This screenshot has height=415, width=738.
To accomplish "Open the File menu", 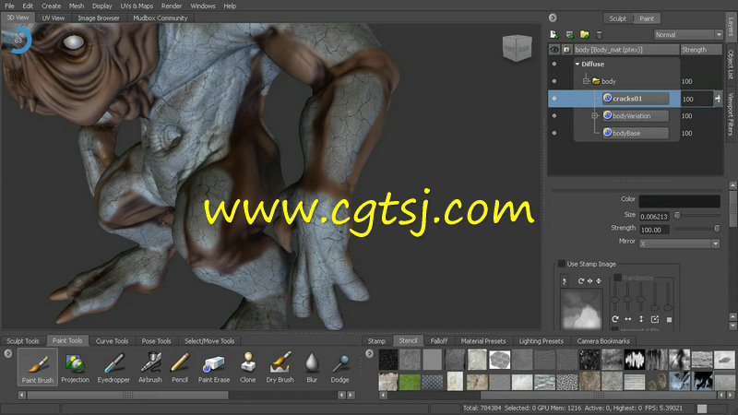I will click(x=9, y=6).
